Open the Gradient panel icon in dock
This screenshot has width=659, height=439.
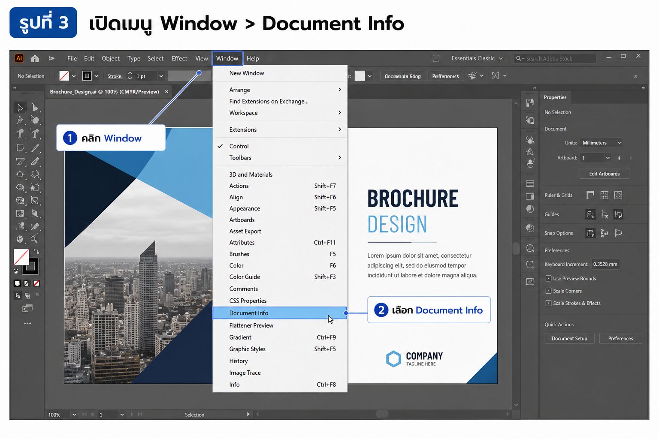coord(530,197)
